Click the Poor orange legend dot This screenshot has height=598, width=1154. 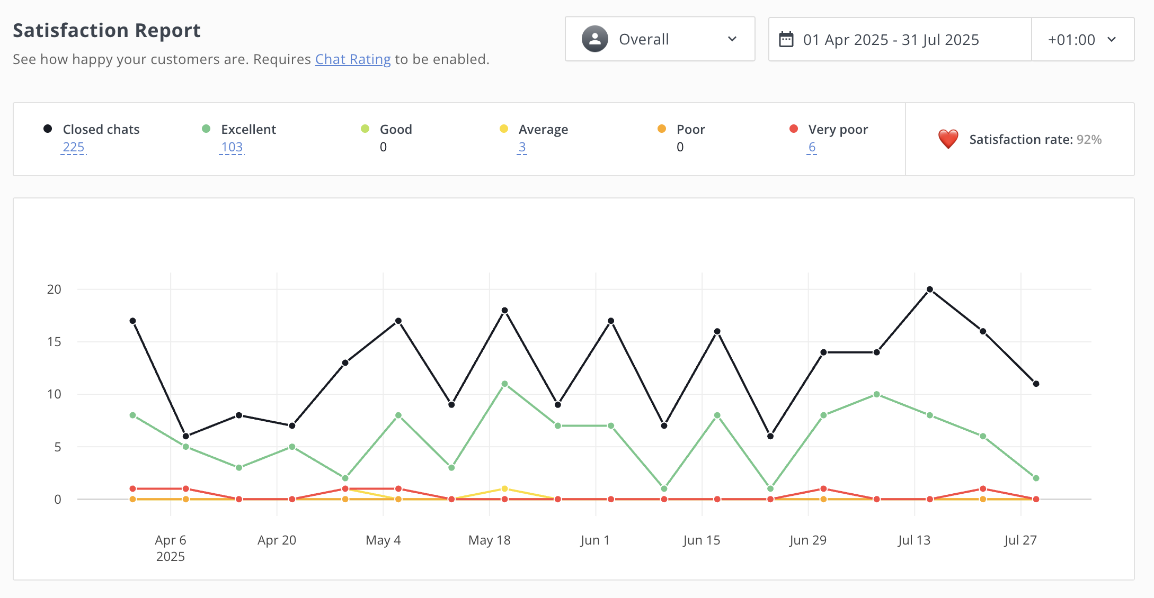662,129
